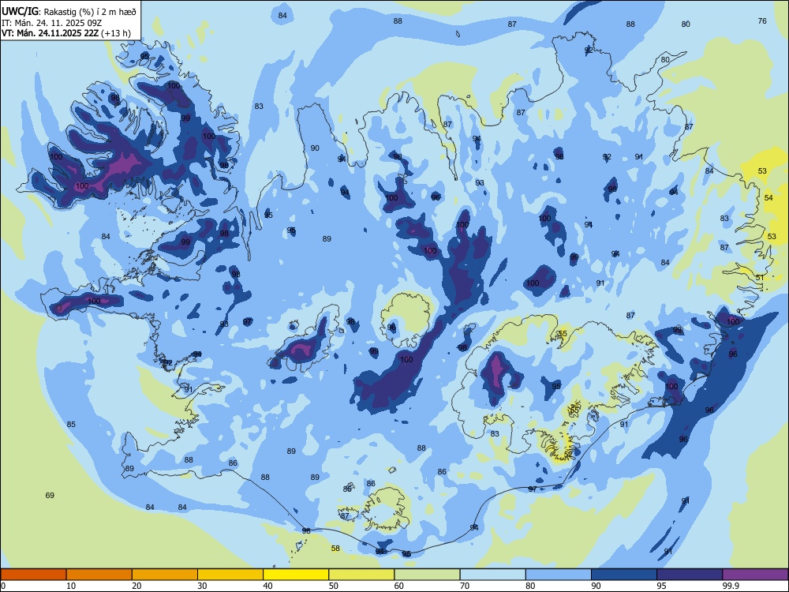Click the amber 20–30 legend swatch
Screen dimensions: 789x592
pyautogui.click(x=165, y=575)
